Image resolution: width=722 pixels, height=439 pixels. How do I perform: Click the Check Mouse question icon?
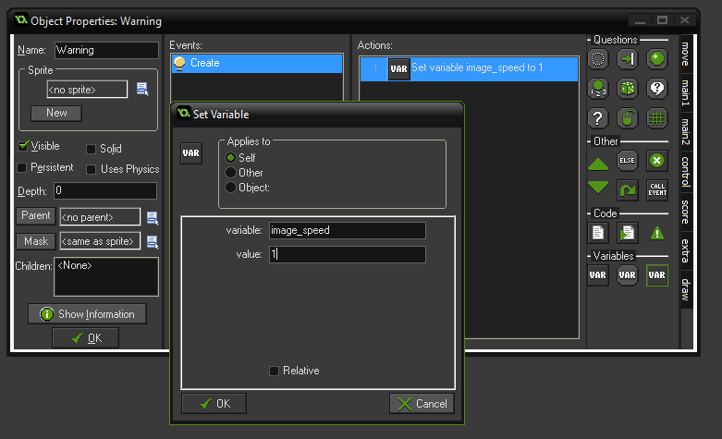(628, 118)
